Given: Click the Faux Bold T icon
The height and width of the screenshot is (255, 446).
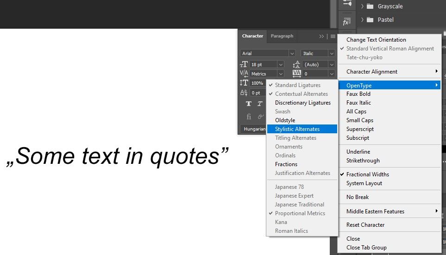Looking at the screenshot, I should (249, 104).
